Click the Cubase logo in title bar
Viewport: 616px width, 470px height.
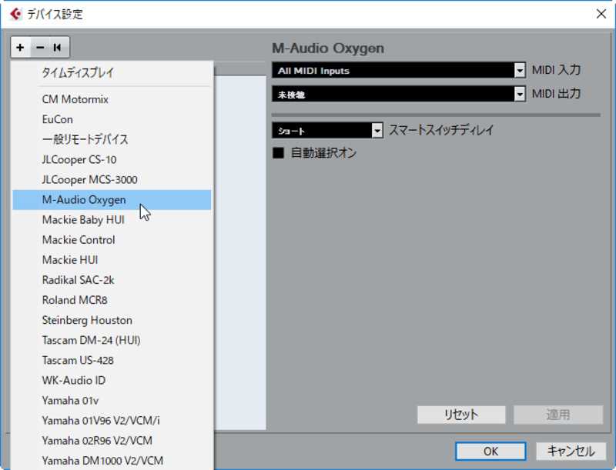point(15,14)
